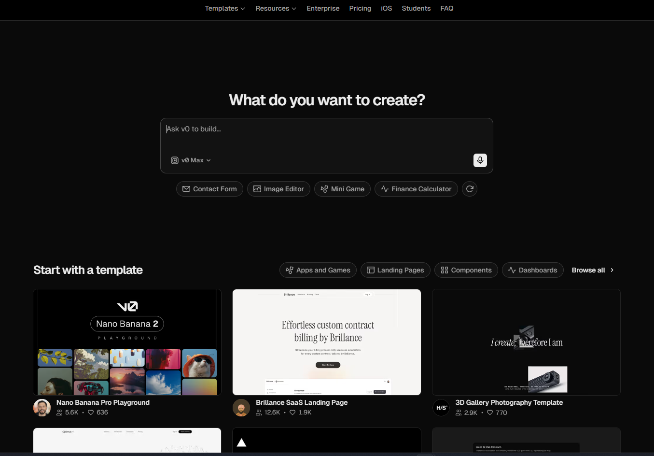Click the heart icon on Brillance SaaS Landing Page
Image resolution: width=654 pixels, height=456 pixels.
pyautogui.click(x=292, y=413)
